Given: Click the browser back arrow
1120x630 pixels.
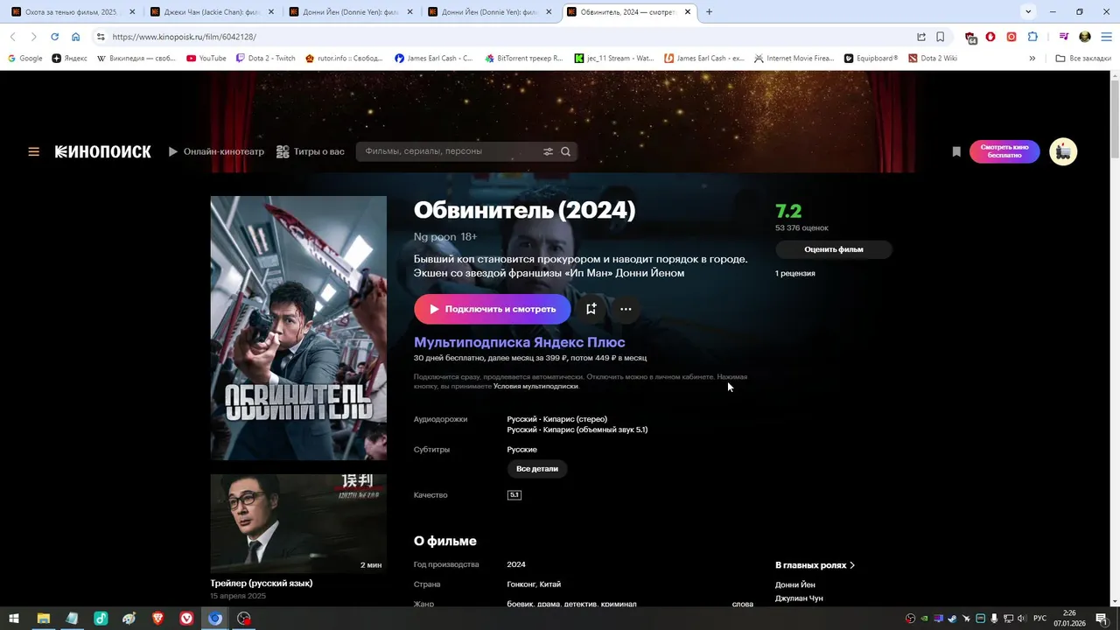Looking at the screenshot, I should [x=12, y=37].
